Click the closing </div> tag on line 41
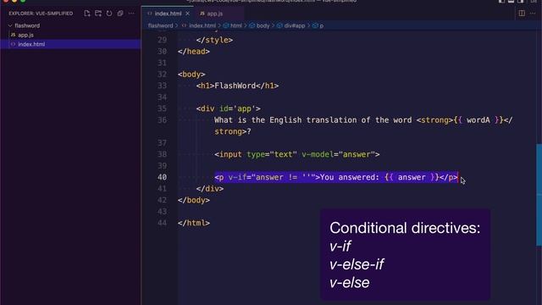 coord(210,188)
